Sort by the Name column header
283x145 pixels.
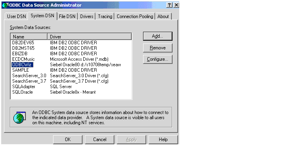(29, 36)
